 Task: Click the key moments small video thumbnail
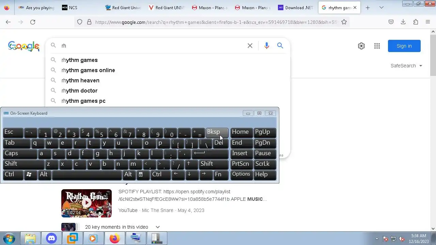68,227
